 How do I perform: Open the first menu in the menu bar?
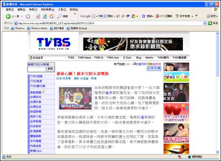(x=10, y=10)
